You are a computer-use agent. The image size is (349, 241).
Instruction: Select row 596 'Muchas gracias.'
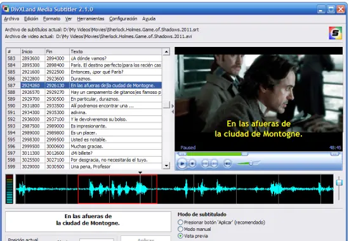(84, 147)
